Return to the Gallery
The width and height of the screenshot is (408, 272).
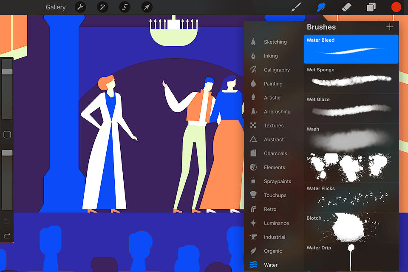coord(56,7)
